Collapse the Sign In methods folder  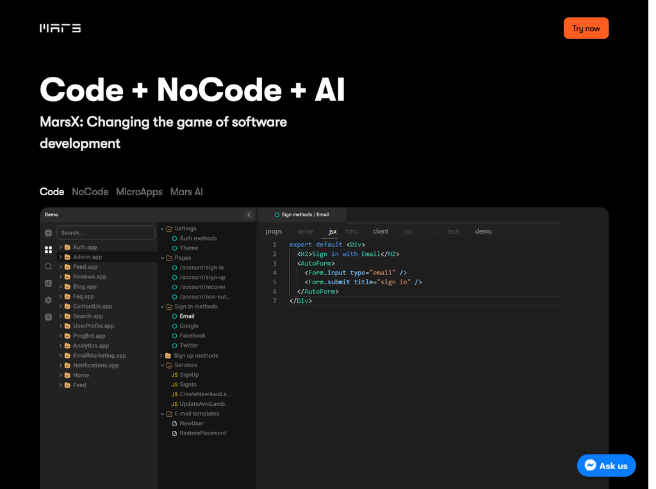(x=162, y=307)
